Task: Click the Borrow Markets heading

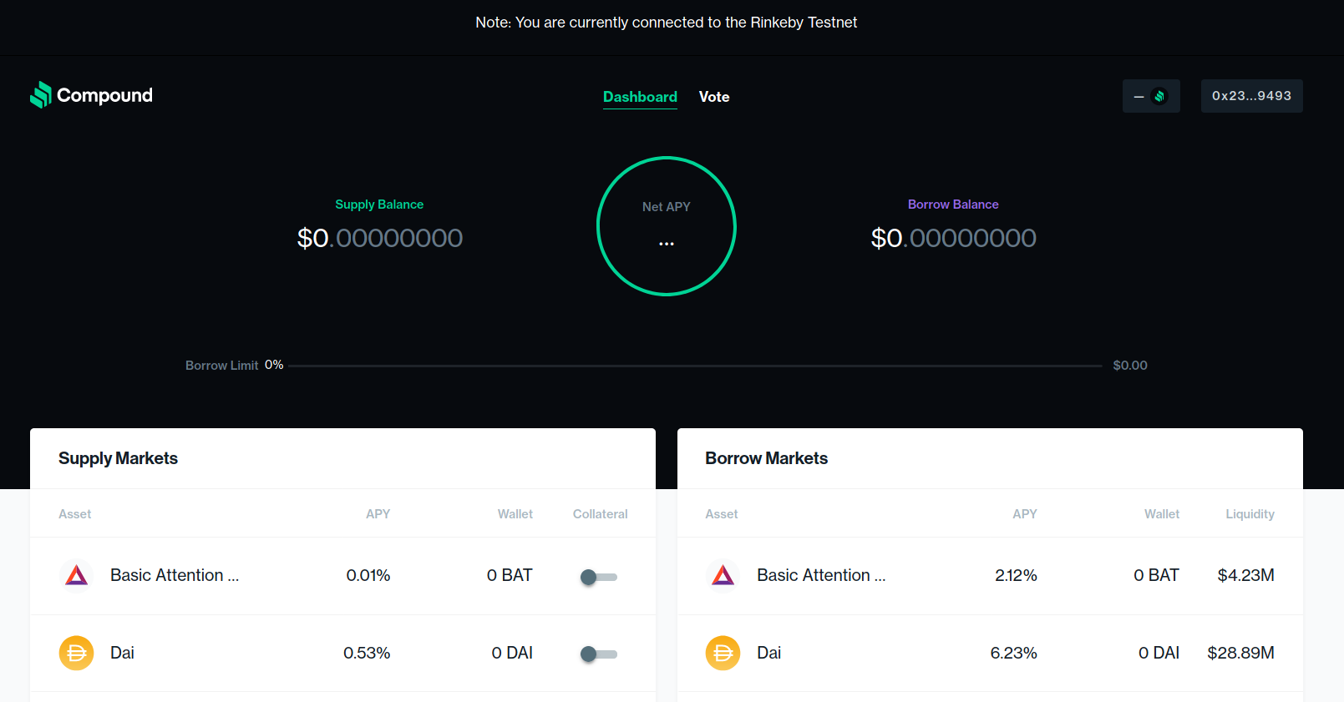Action: pos(766,458)
